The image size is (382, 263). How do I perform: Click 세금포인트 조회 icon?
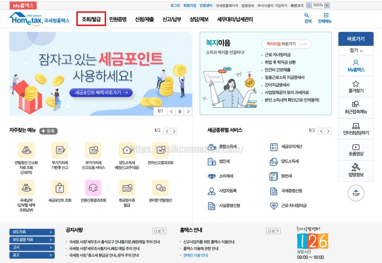(60, 188)
